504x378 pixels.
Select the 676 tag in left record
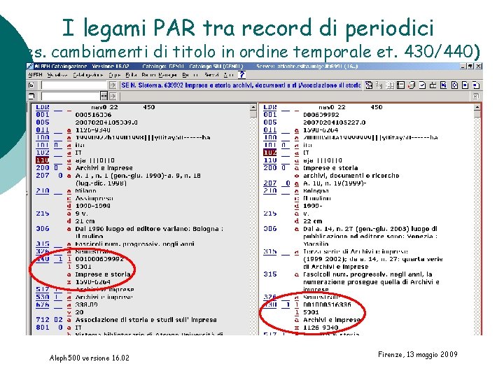42,304
